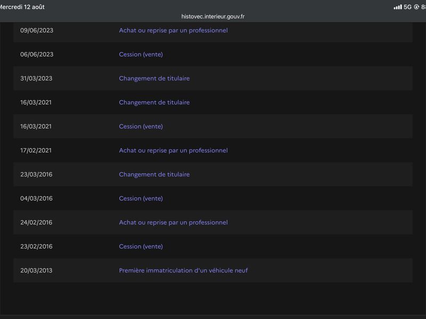
Task: Select the date 23/03/2016
Action: [x=36, y=174]
